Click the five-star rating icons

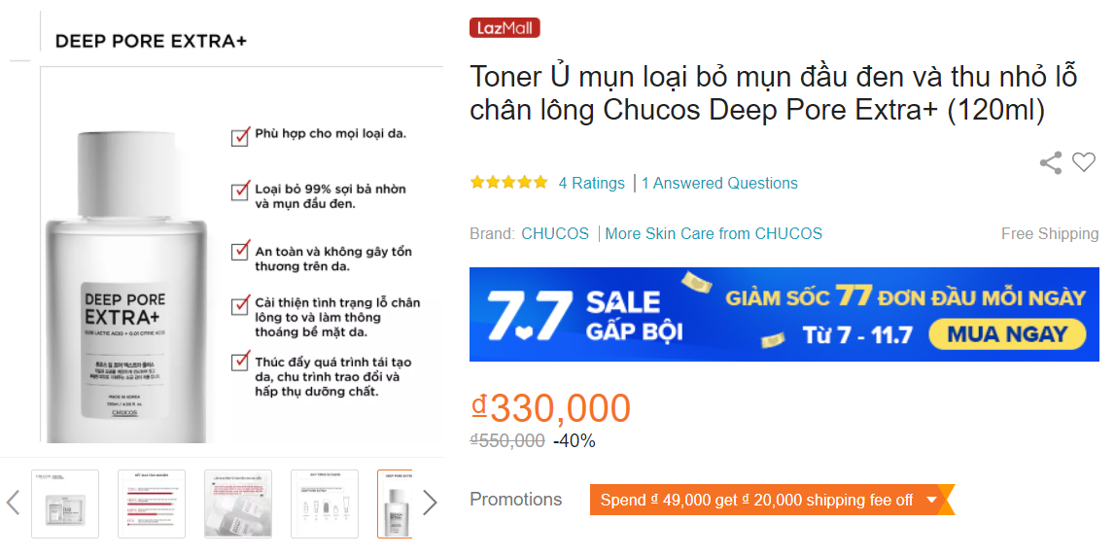point(508,183)
